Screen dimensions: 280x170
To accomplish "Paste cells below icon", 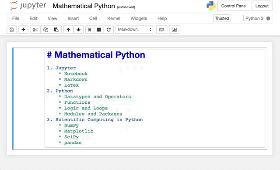I will (x=56, y=30).
